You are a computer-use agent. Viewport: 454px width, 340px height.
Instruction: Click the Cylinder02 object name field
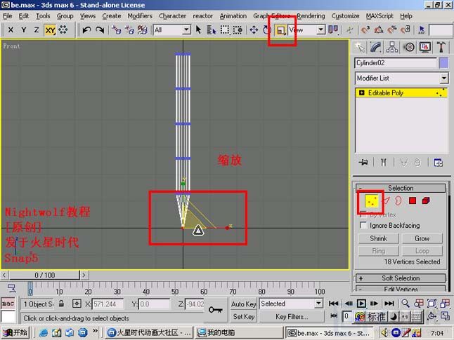coord(396,63)
